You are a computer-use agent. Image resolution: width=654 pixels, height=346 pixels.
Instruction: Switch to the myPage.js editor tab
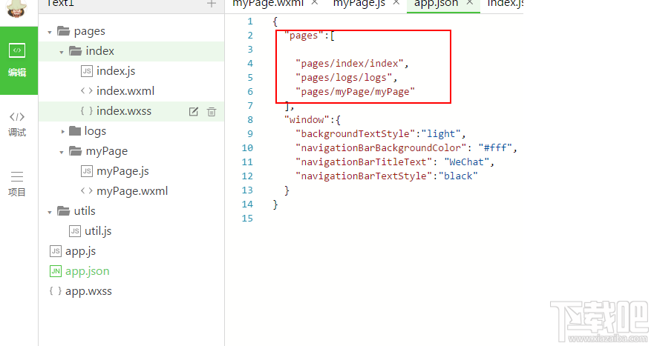[x=359, y=3]
